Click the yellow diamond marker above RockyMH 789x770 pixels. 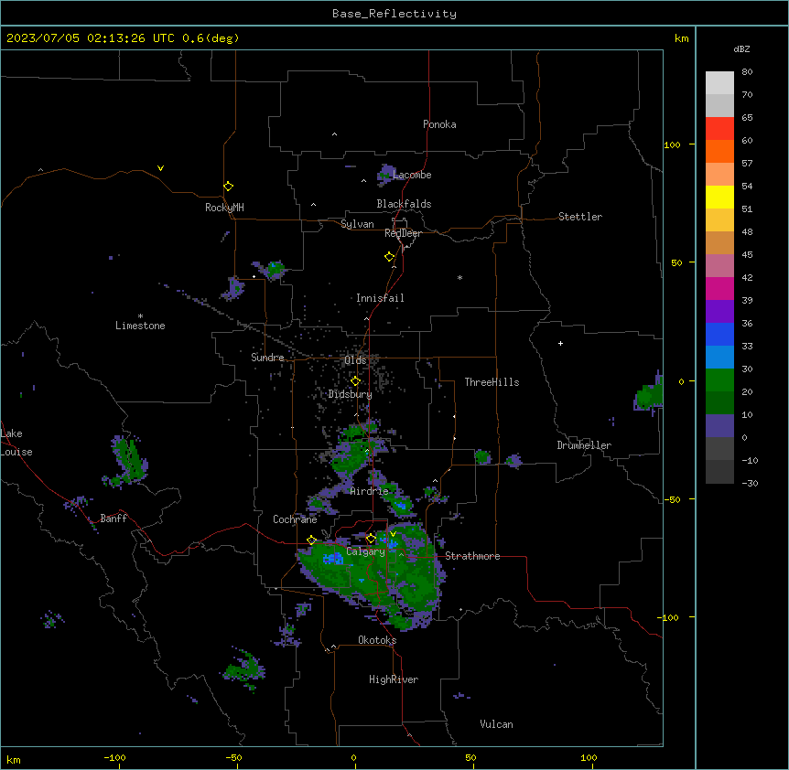[x=229, y=187]
